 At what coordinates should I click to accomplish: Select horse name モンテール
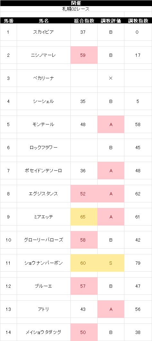pyautogui.click(x=44, y=124)
